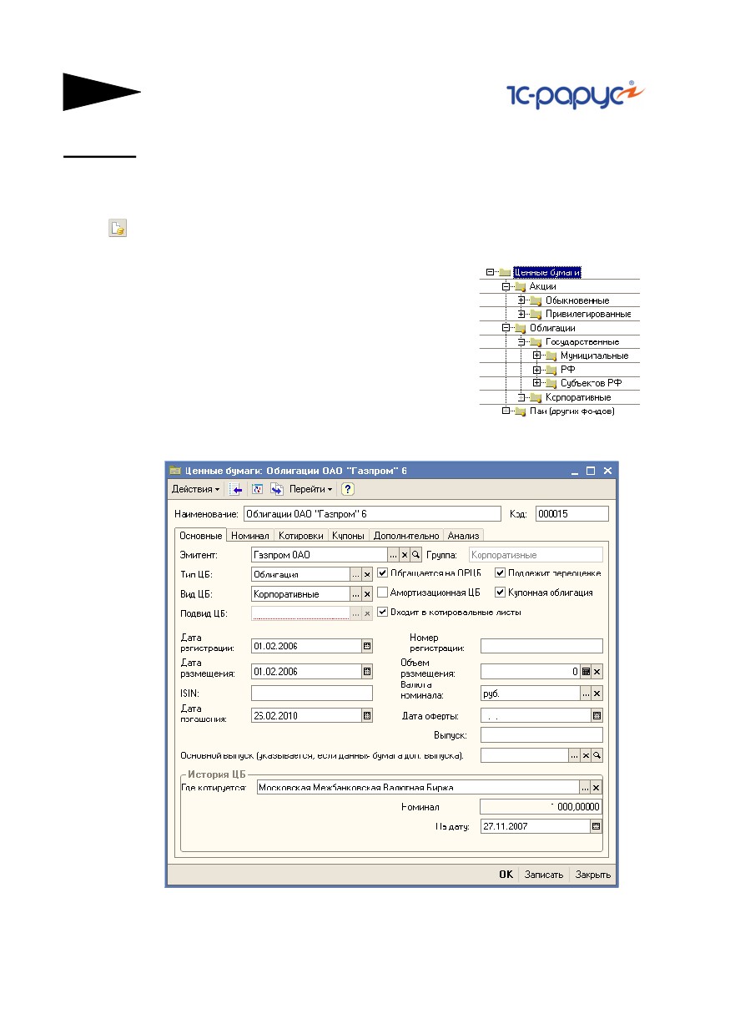
Task: Switch to the Основные tab
Action: point(200,536)
